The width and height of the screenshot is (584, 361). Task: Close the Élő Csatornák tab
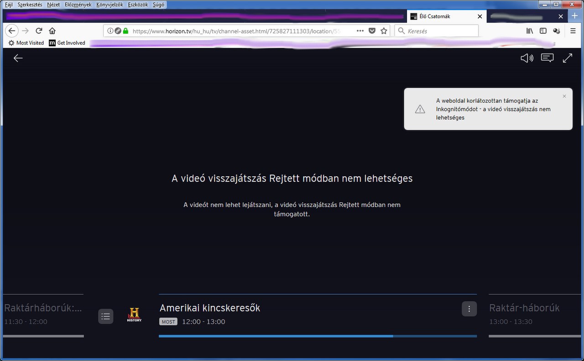coord(480,16)
